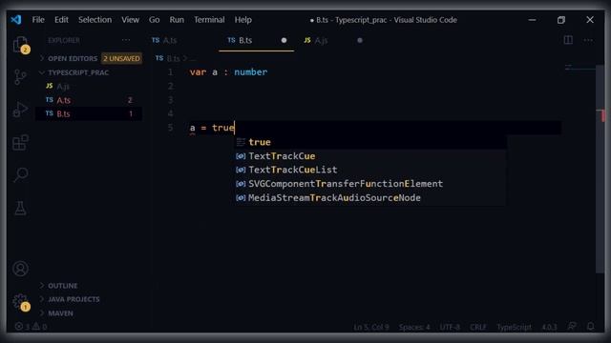Viewport: 611px width, 343px height.
Task: Open the Manage gear icon
Action: [x=20, y=301]
